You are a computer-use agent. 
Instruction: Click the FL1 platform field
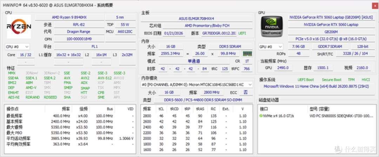(x=94, y=46)
